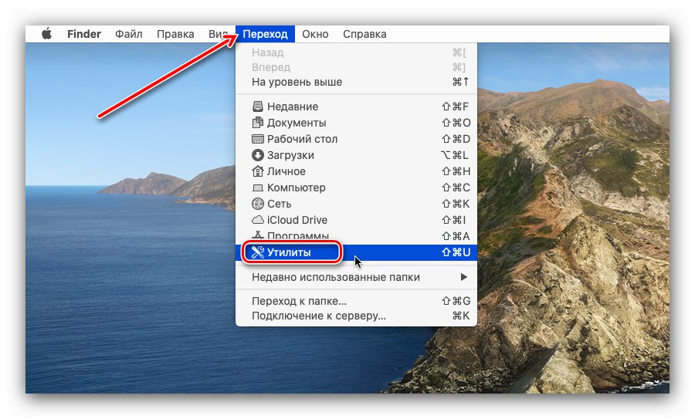Click the Личное home icon
Screen dimensions: 695x419
click(x=257, y=171)
